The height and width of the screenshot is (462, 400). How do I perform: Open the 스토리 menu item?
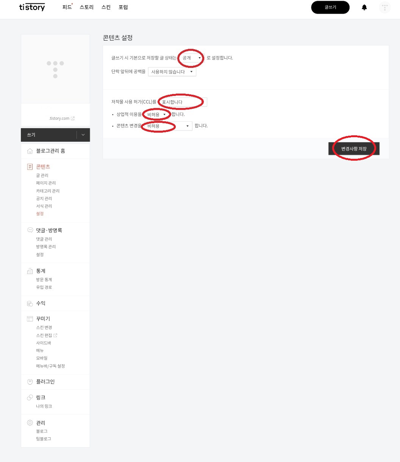(86, 7)
